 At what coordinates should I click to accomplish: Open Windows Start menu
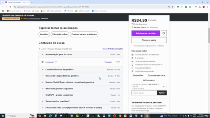click(3, 116)
